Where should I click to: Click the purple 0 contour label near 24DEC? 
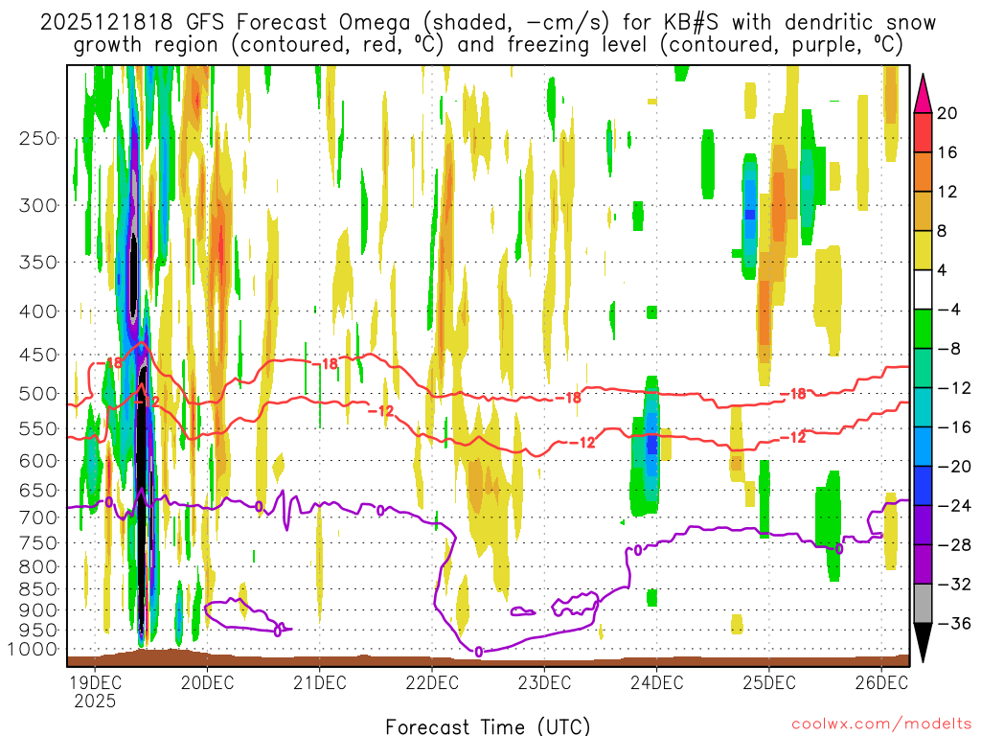638,550
